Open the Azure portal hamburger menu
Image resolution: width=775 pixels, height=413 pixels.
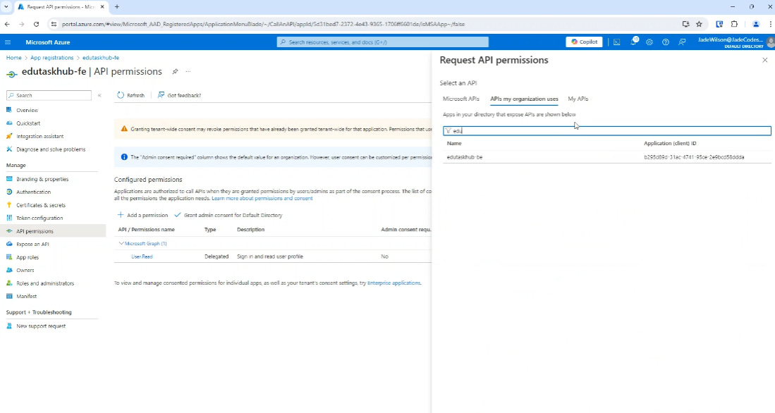click(x=8, y=42)
